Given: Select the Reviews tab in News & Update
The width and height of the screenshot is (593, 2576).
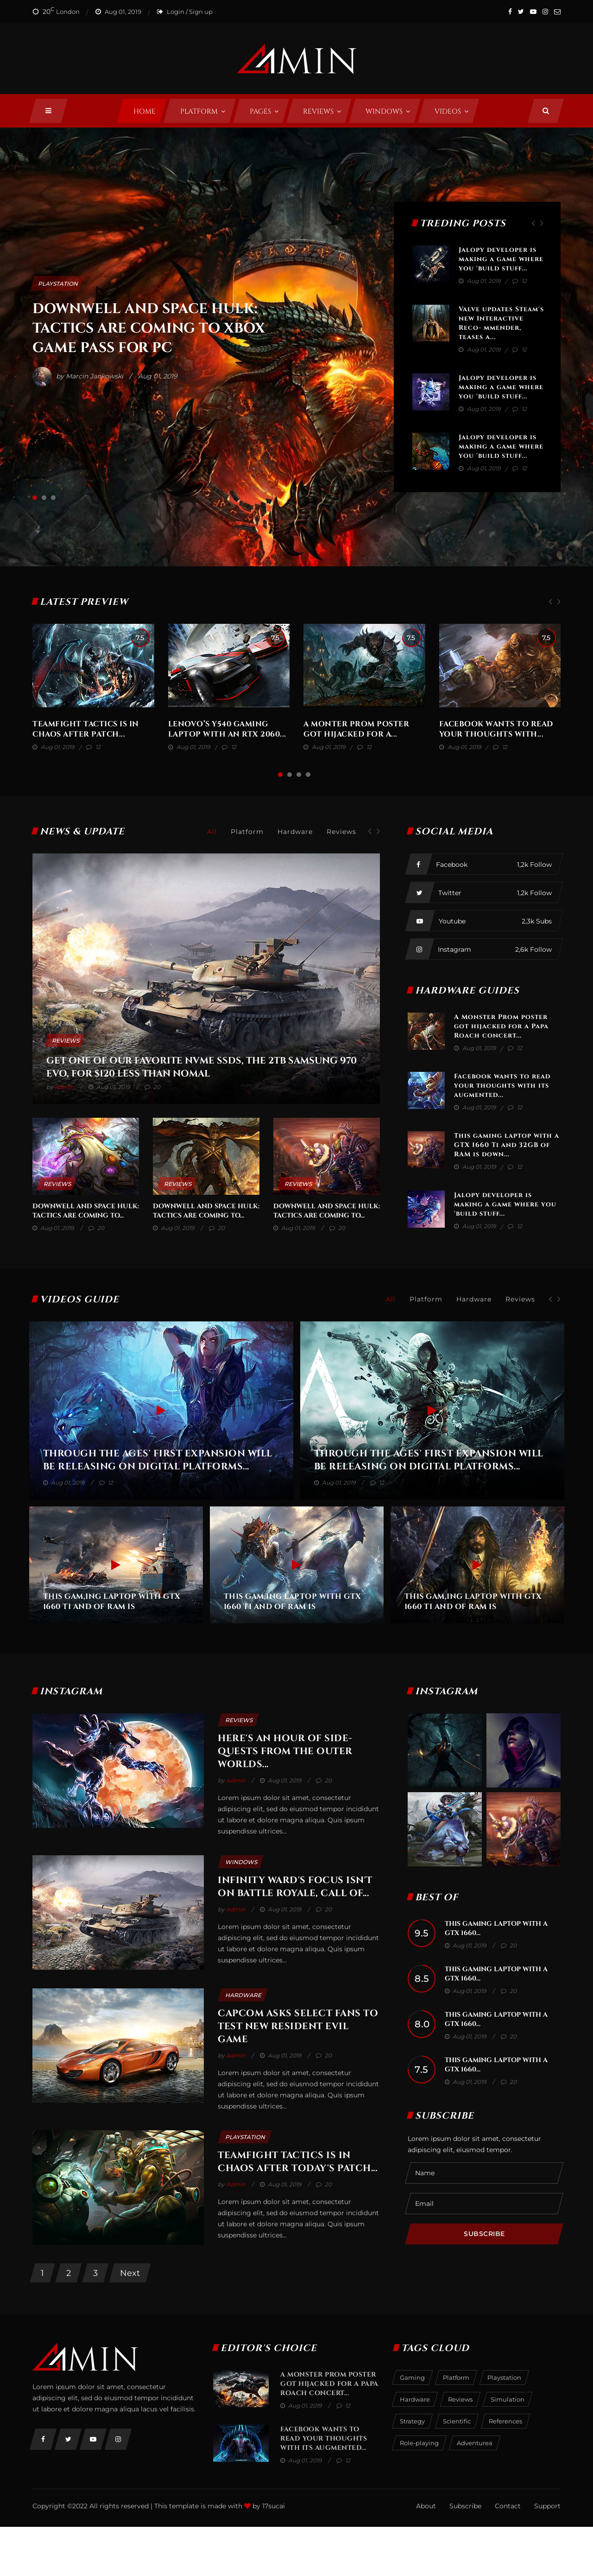Looking at the screenshot, I should click(x=341, y=831).
